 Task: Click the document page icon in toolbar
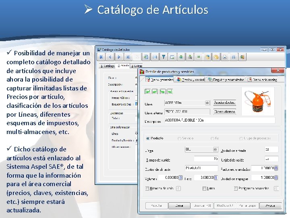225,57
